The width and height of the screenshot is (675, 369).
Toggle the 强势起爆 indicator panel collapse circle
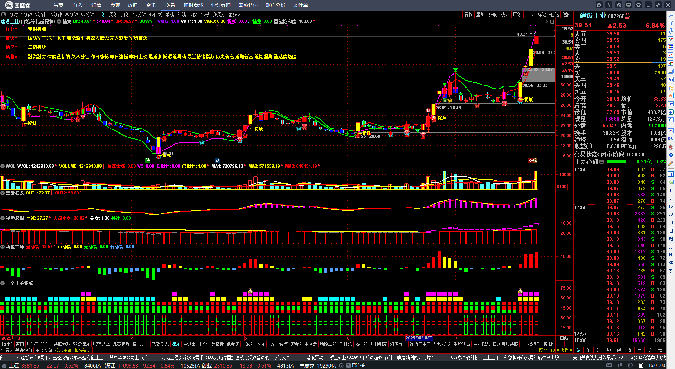click(x=2, y=218)
